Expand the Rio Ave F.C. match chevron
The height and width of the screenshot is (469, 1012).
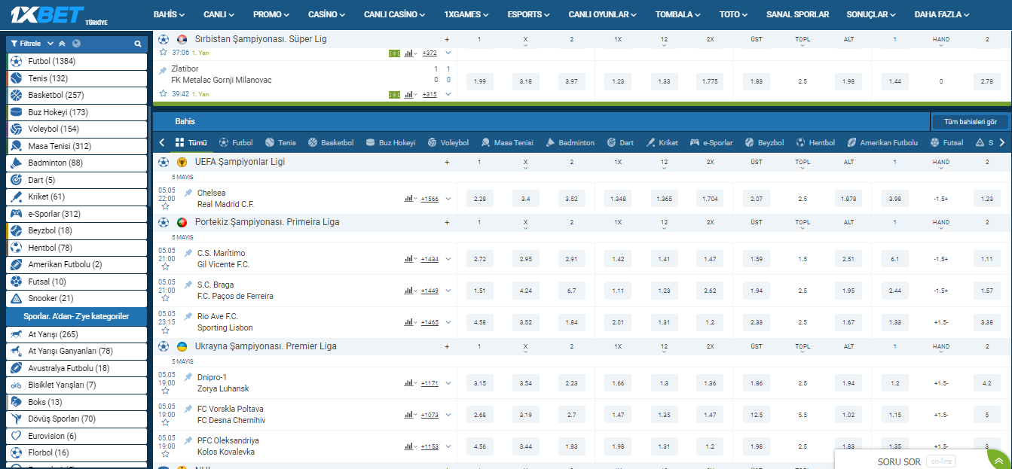448,322
